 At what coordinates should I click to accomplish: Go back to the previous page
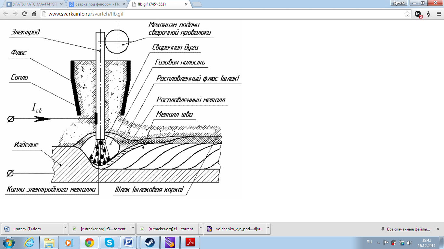(6, 14)
